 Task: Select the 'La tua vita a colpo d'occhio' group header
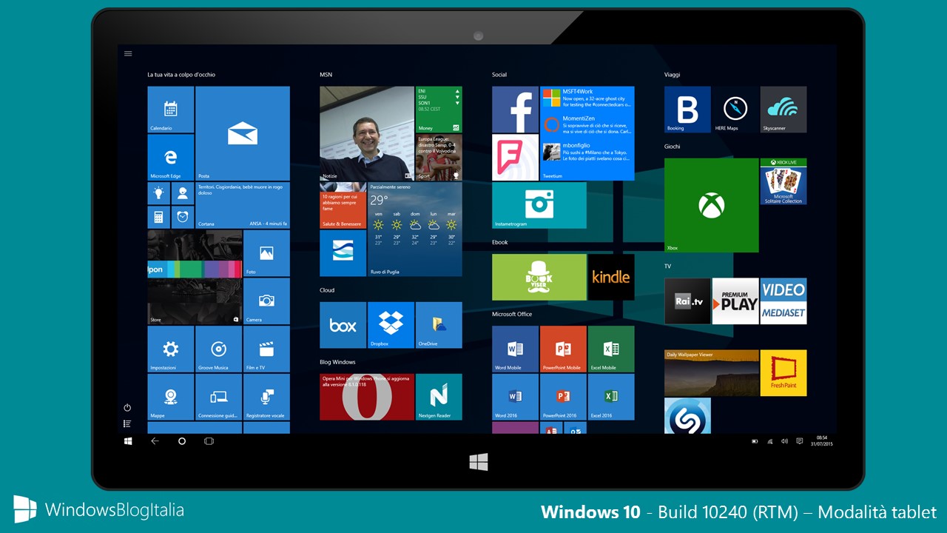tap(181, 75)
